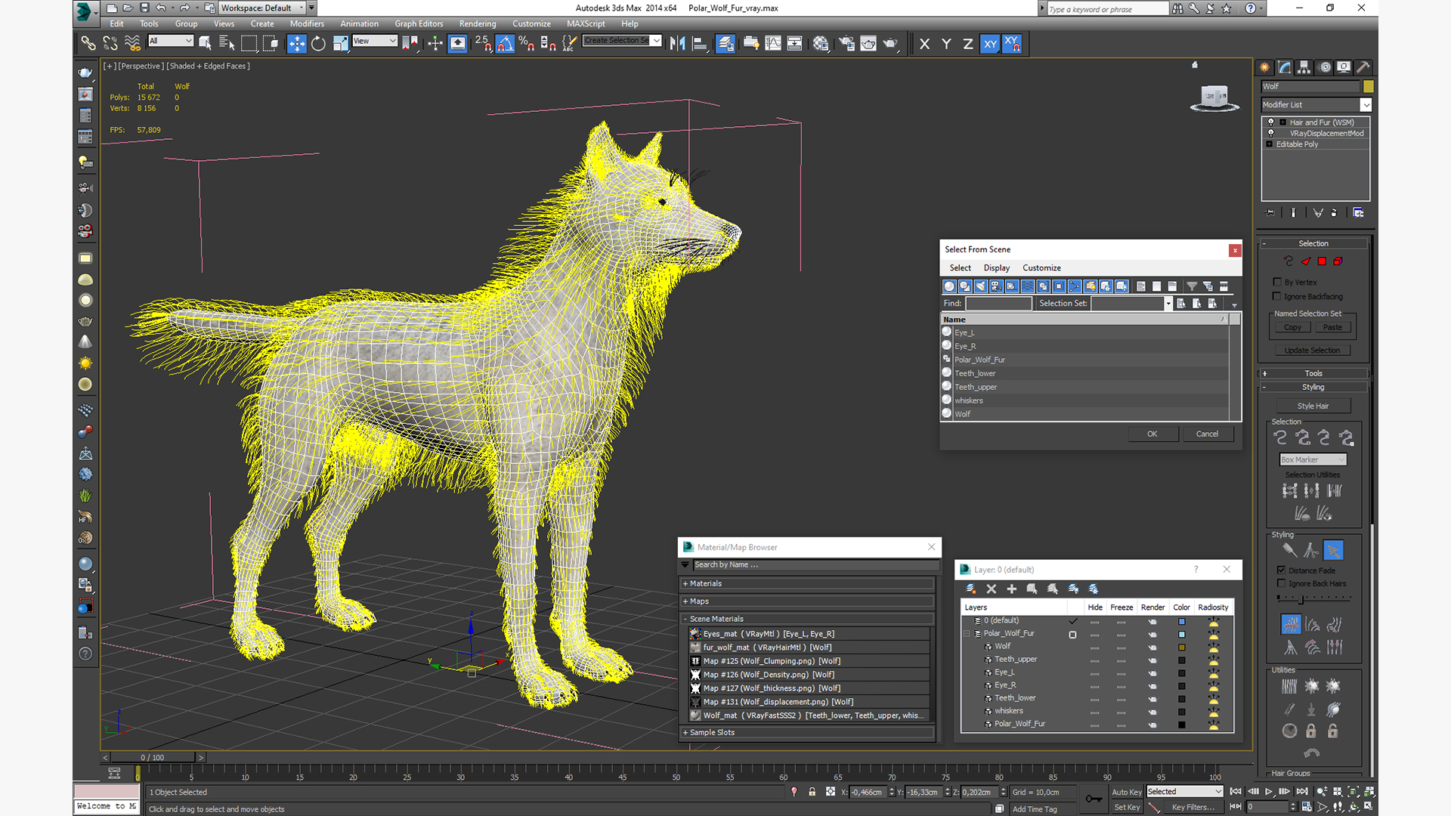Open Select by Name tool
This screenshot has height=816, width=1451.
coord(227,44)
